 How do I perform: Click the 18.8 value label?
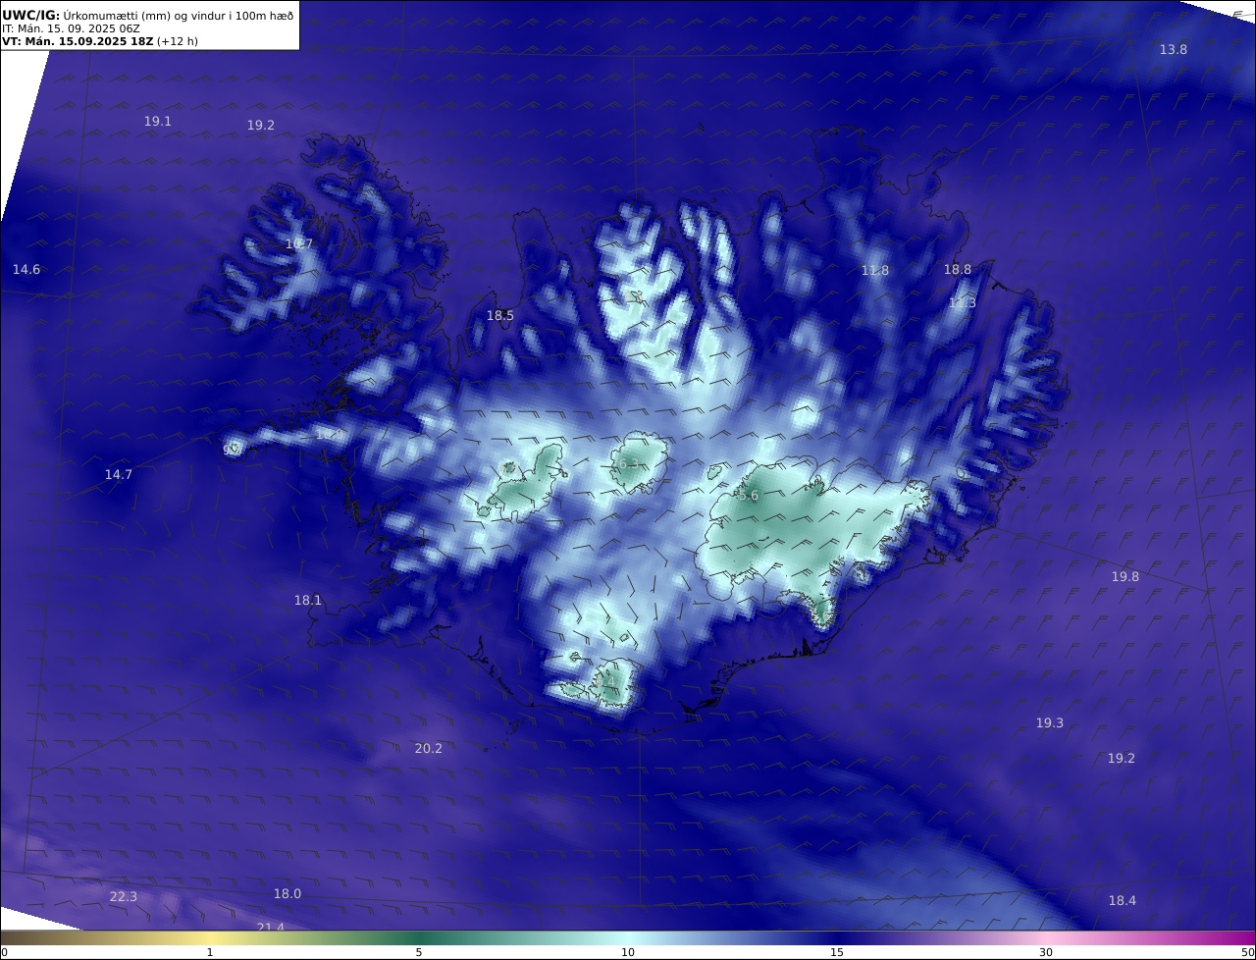(x=958, y=270)
